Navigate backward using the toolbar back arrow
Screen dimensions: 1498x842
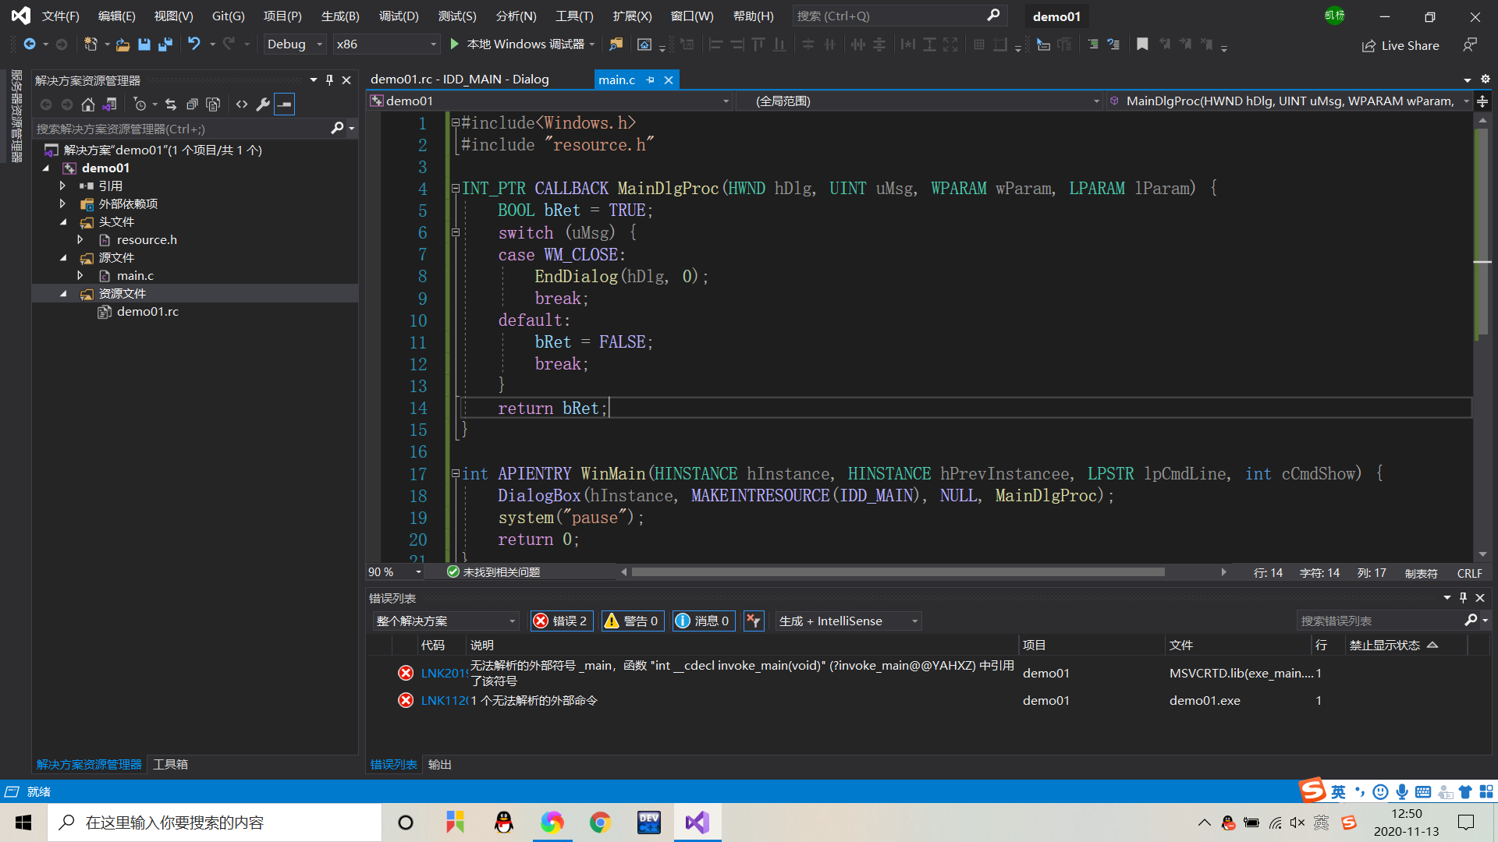(30, 44)
